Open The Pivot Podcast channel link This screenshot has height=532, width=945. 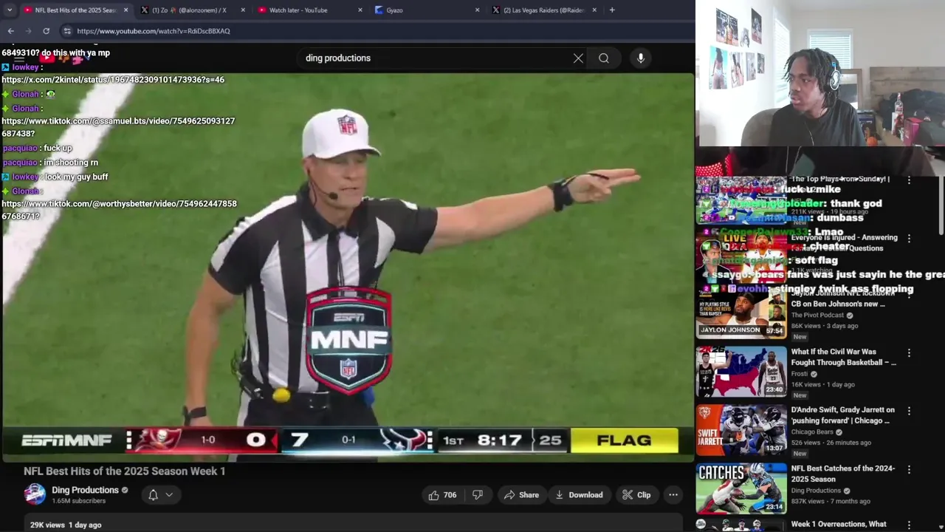[x=817, y=316]
